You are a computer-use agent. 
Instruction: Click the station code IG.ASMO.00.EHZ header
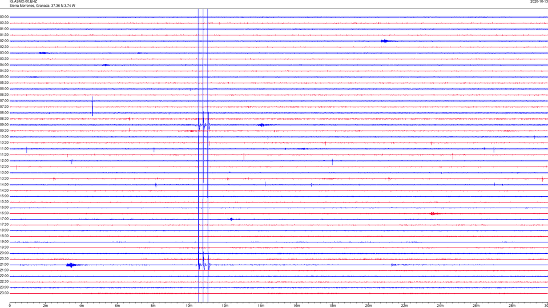click(23, 2)
